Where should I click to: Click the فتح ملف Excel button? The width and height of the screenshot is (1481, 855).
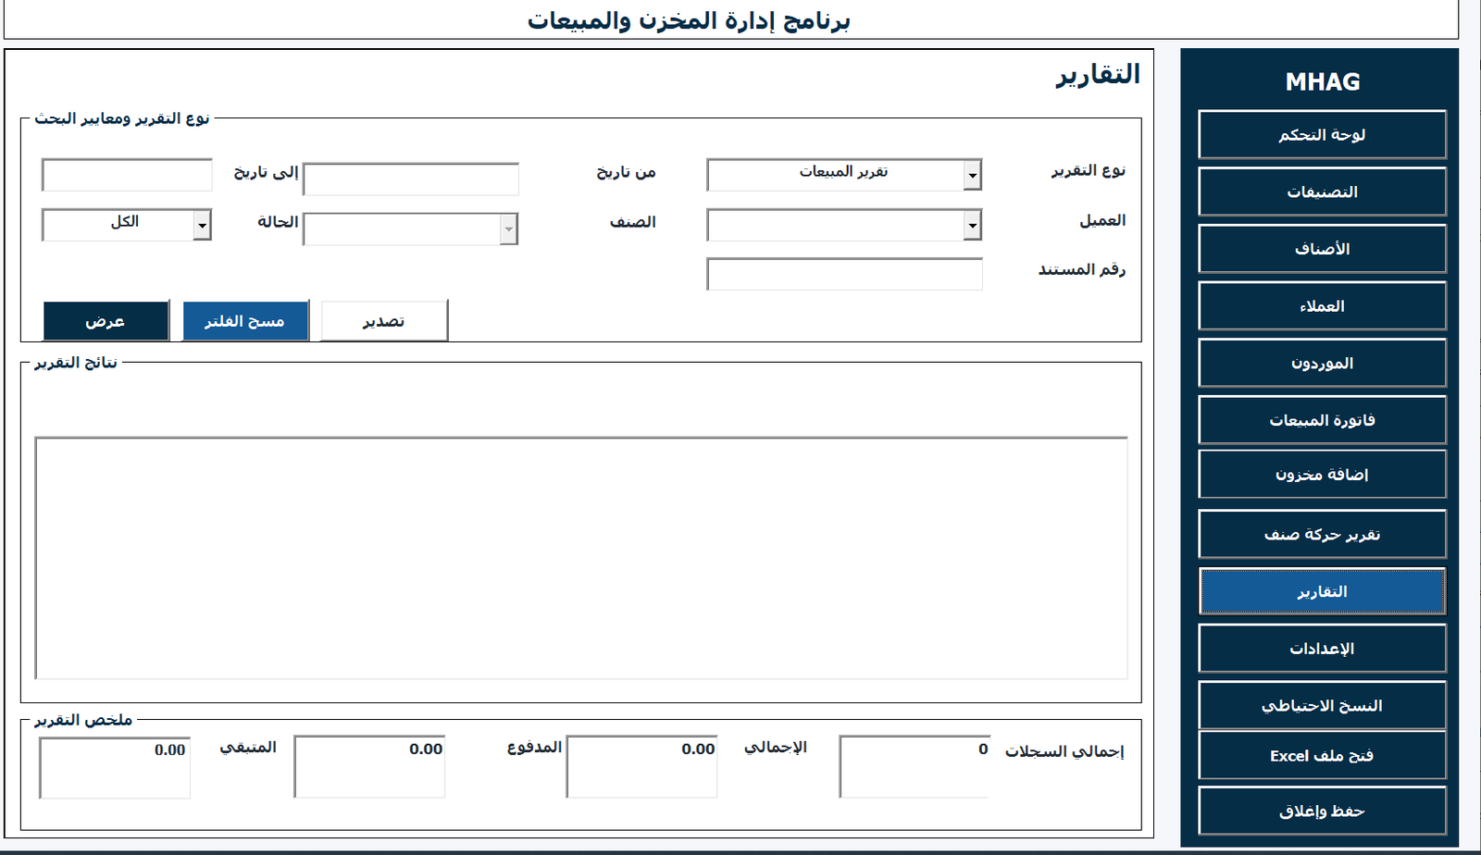1322,756
